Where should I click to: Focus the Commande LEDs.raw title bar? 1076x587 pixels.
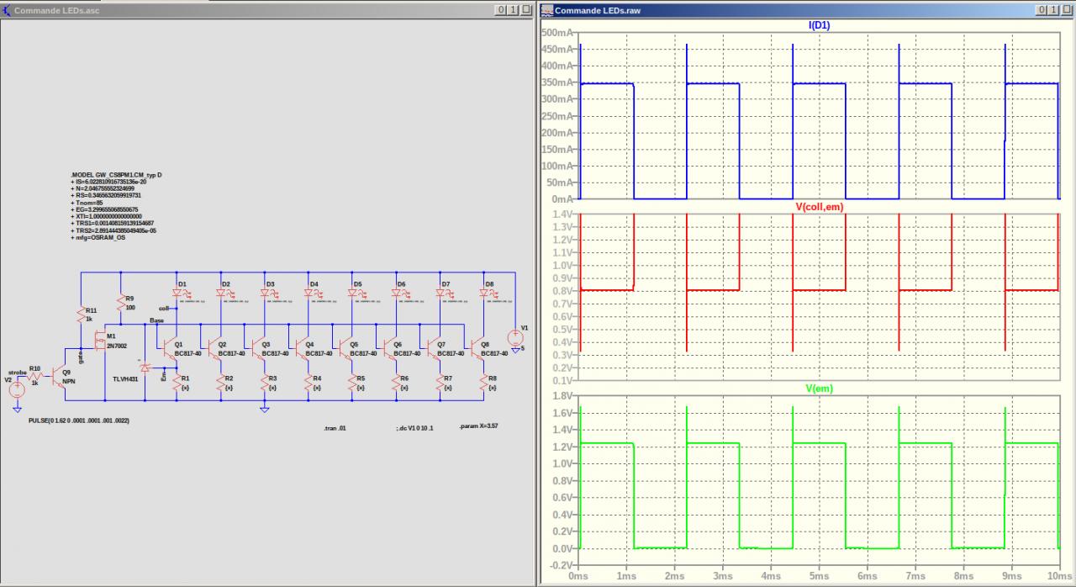point(807,9)
